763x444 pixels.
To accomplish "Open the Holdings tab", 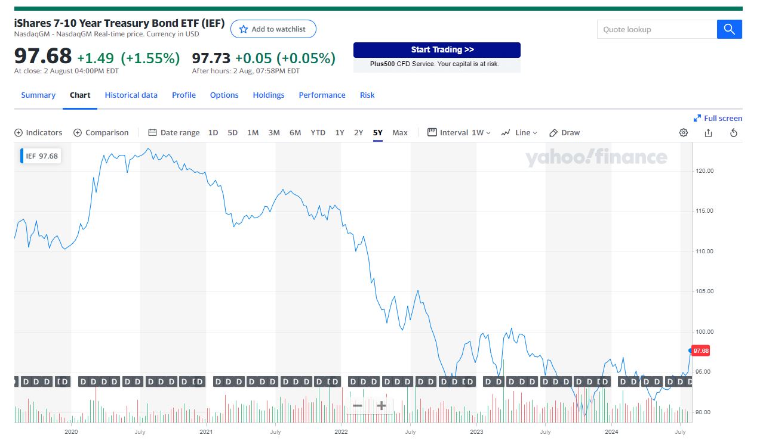I will coord(269,95).
